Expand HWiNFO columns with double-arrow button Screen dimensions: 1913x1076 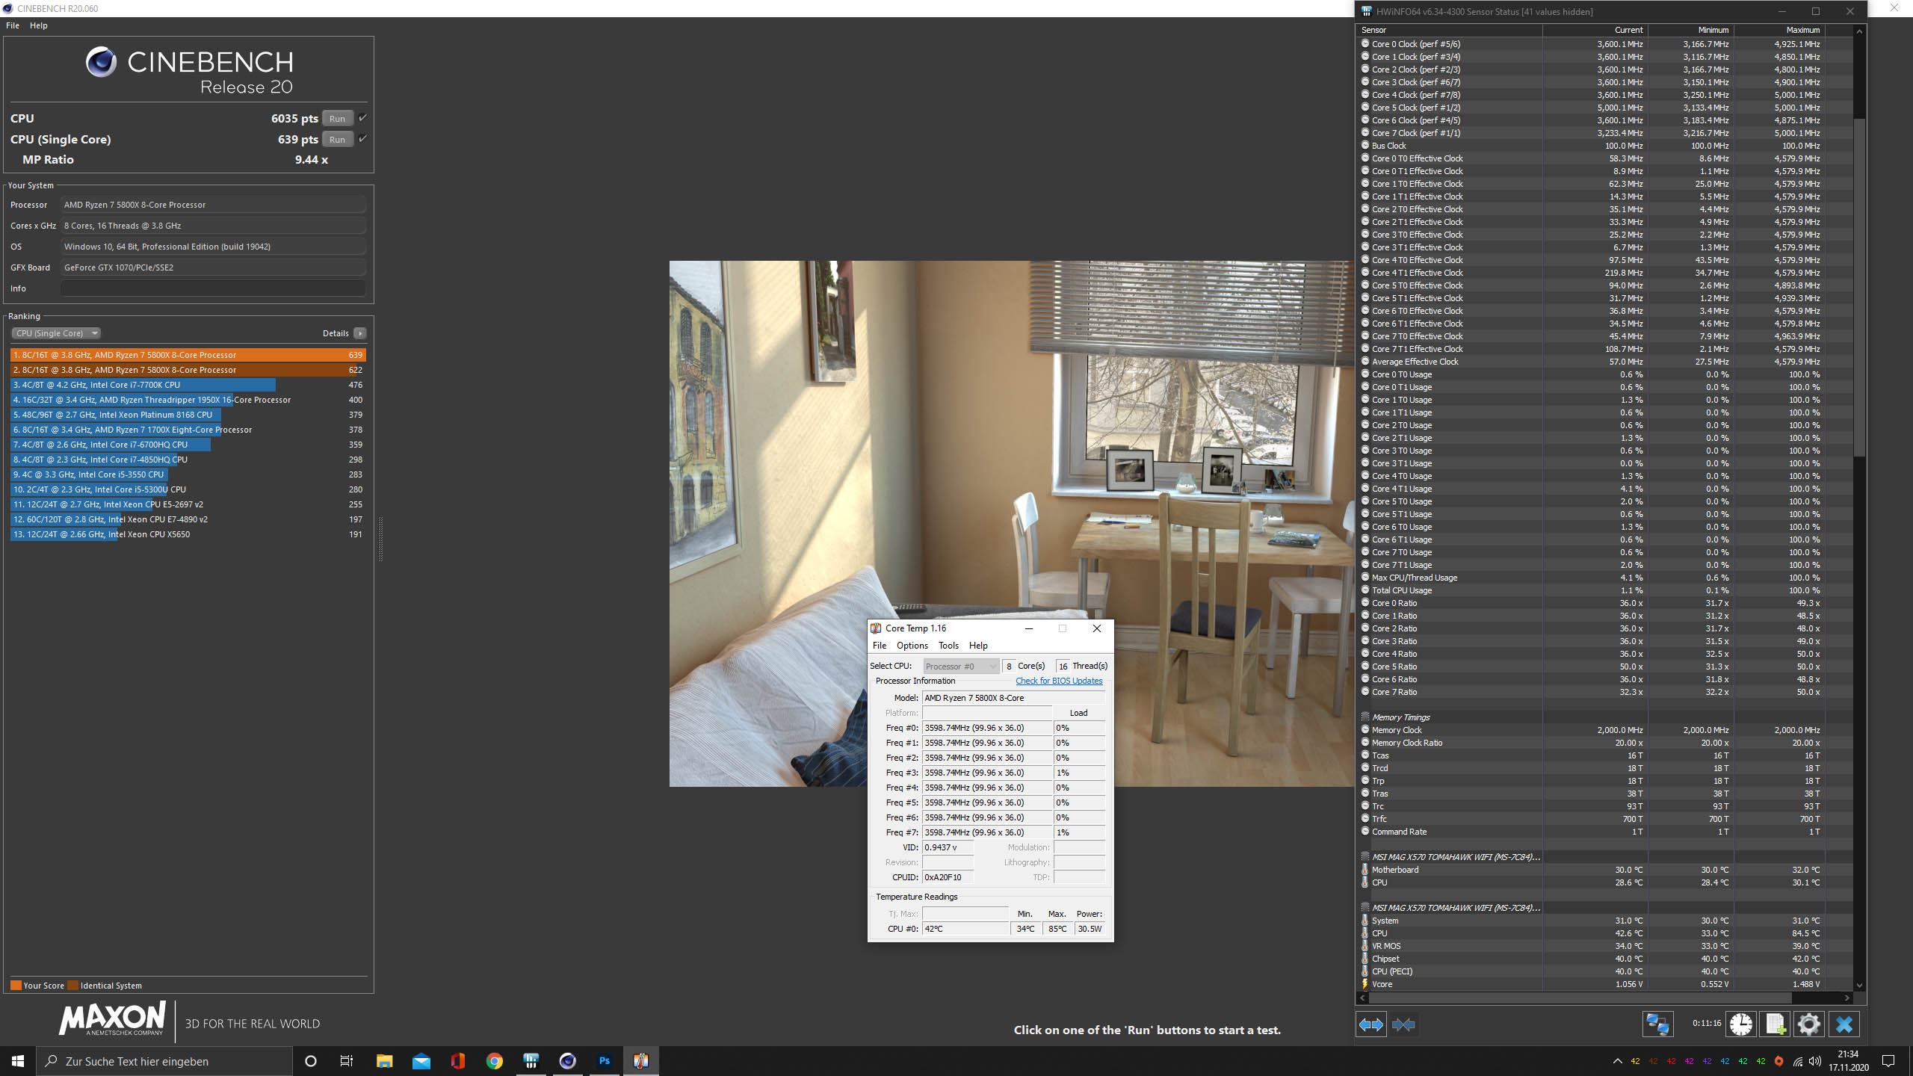pyautogui.click(x=1370, y=1024)
